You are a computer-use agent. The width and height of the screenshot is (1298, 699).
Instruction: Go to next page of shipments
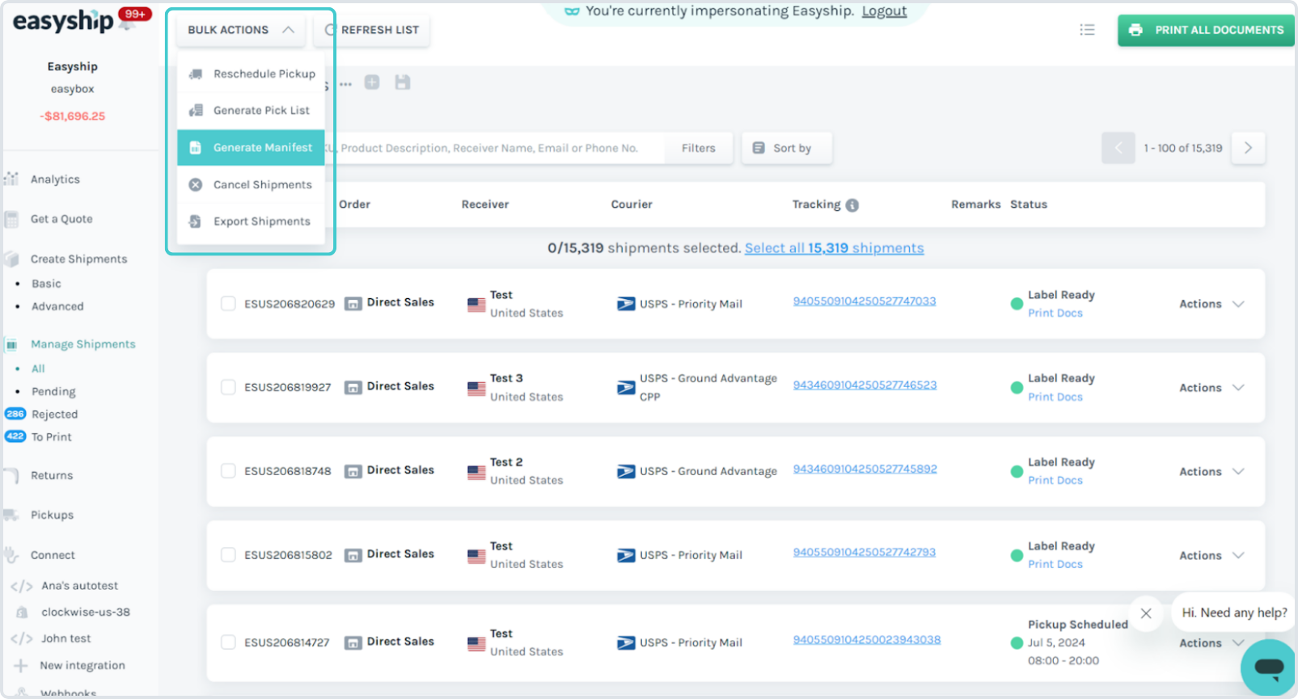click(1248, 148)
